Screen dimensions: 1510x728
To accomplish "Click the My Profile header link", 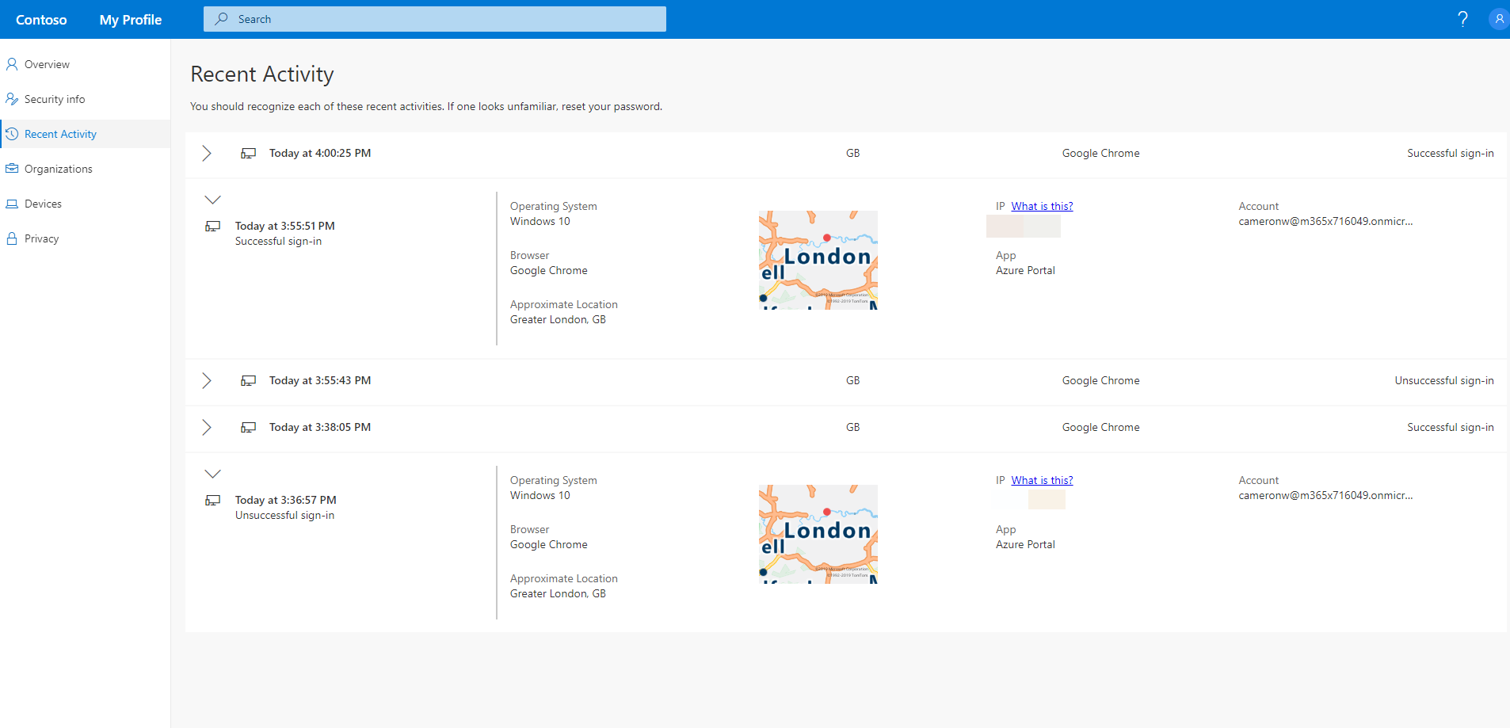I will [x=131, y=20].
